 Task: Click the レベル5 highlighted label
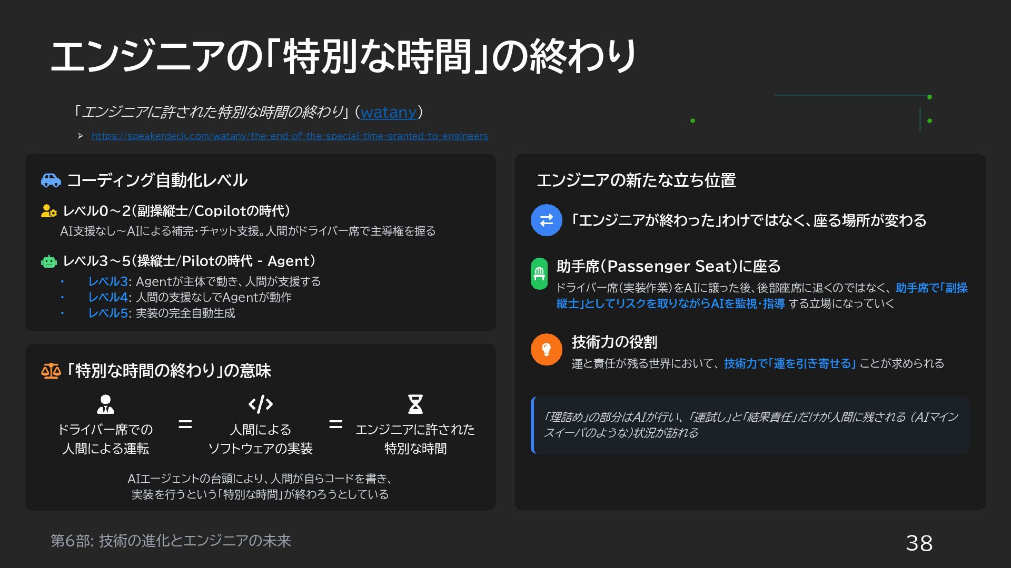(108, 313)
